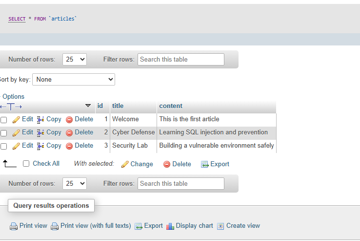Open the top Number of rows dropdown

tap(75, 60)
